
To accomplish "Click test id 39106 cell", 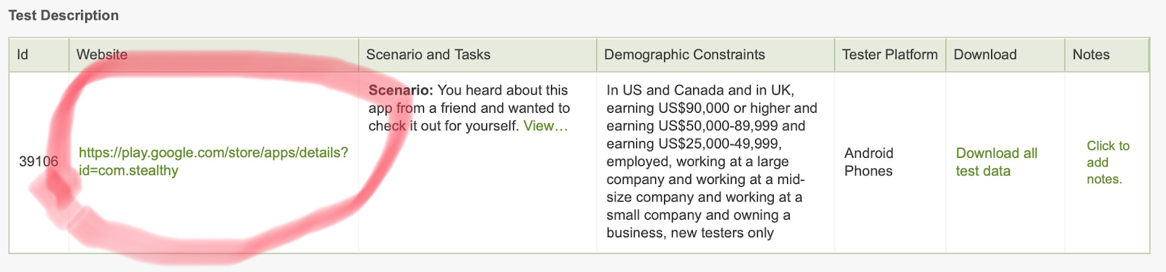I will (39, 161).
